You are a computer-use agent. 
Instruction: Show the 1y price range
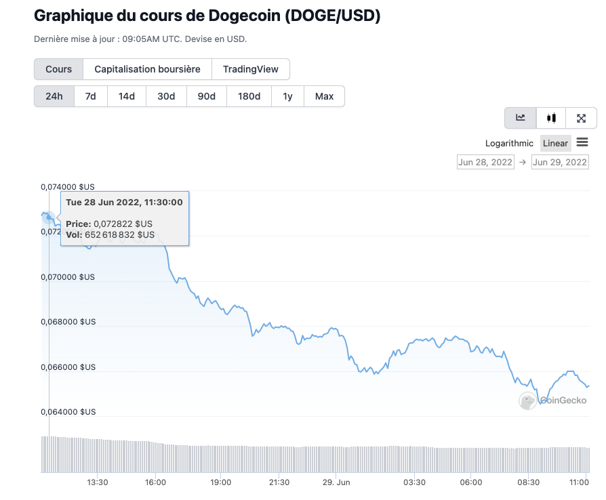tap(287, 96)
